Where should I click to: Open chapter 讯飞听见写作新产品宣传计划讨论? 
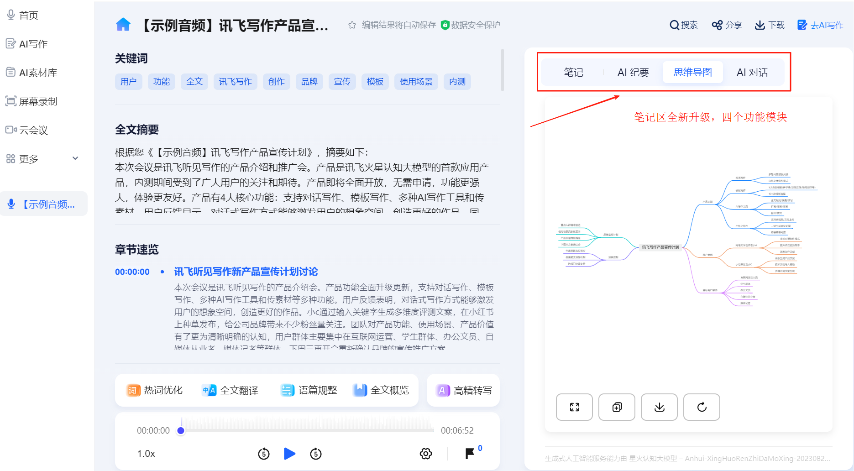pyautogui.click(x=246, y=272)
